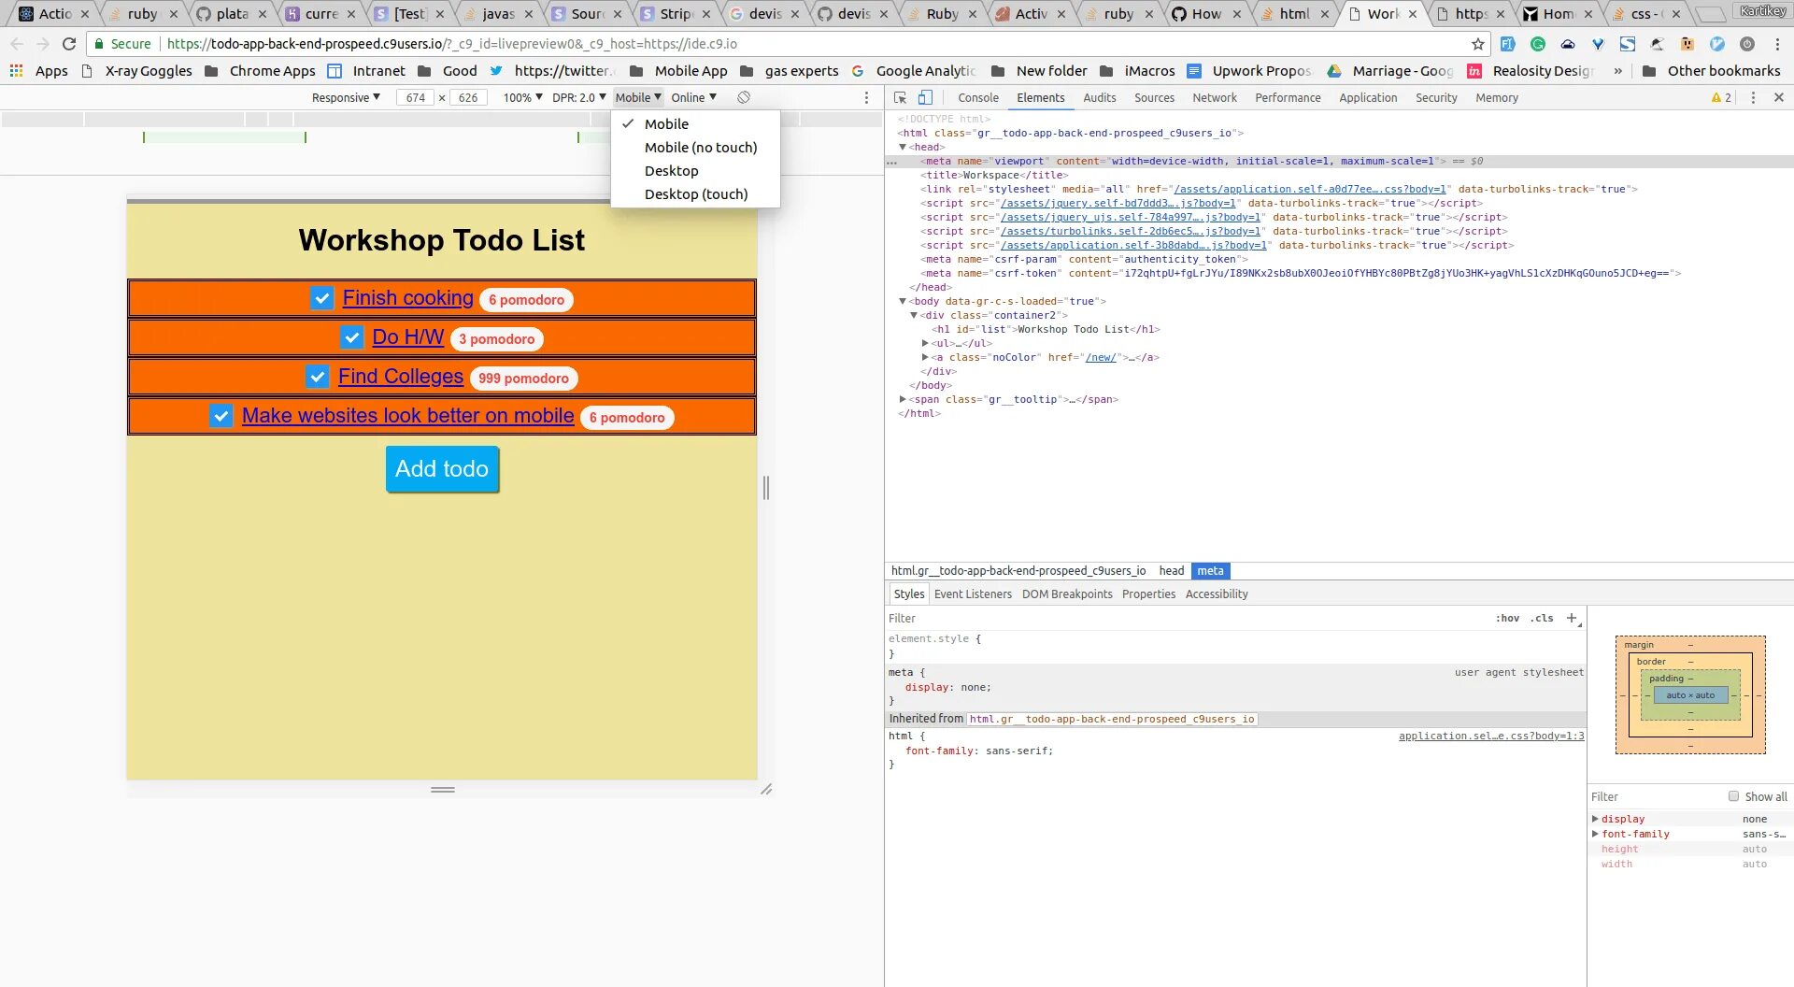
Task: Open the Responsive device dropdown
Action: [346, 97]
